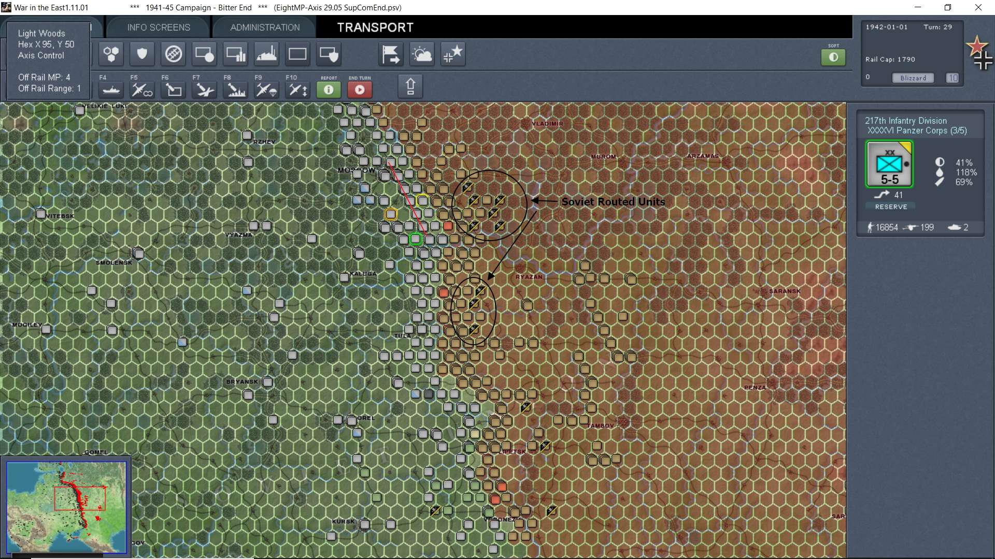Open the weather display icon

pos(422,54)
